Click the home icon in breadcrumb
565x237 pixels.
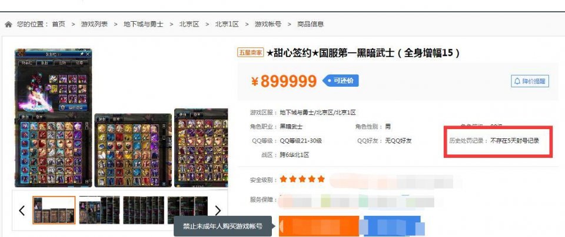(8, 25)
